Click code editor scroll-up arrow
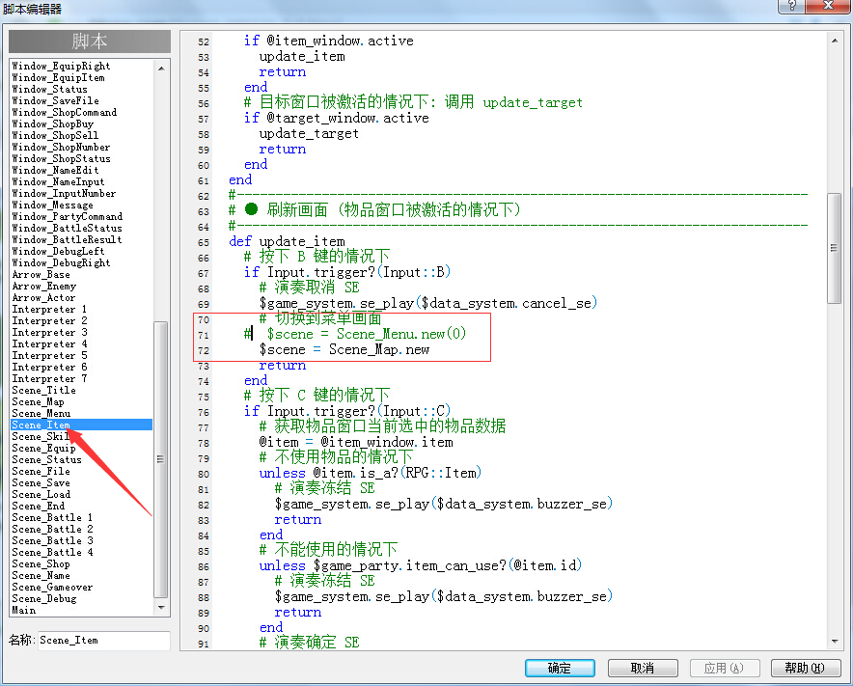 pos(835,41)
